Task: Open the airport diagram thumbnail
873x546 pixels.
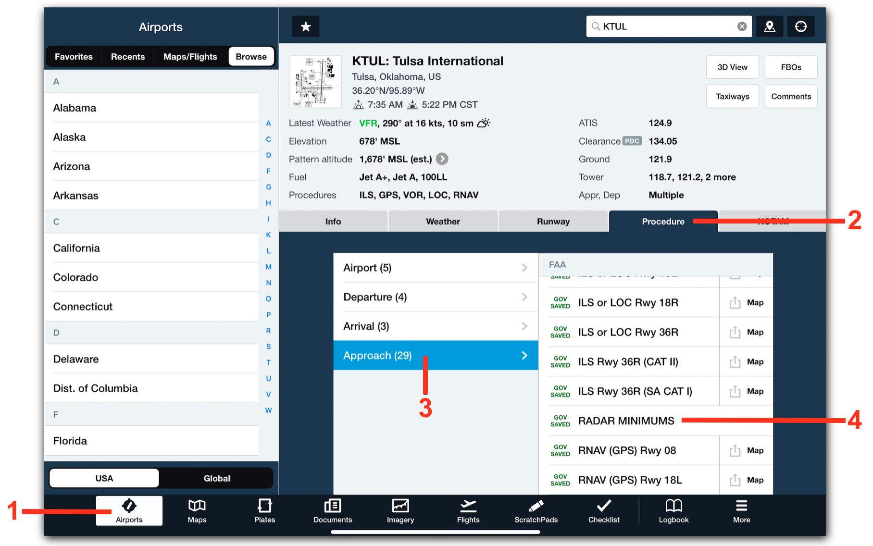Action: pyautogui.click(x=315, y=81)
